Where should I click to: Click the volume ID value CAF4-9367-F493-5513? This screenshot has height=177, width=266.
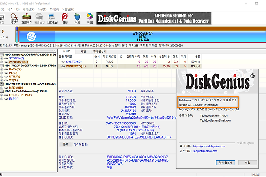click(121, 123)
